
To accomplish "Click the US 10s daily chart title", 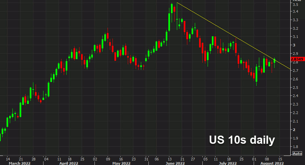I will 242,140.
